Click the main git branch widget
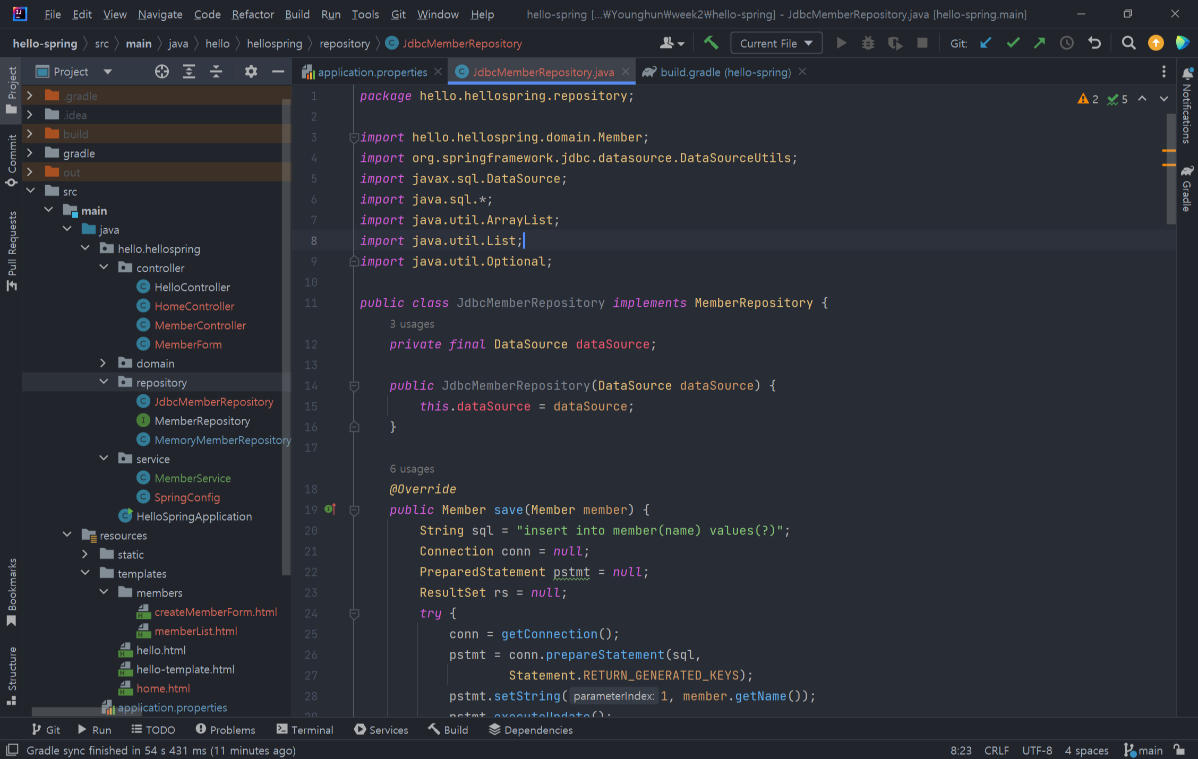This screenshot has height=759, width=1198. pos(1143,750)
